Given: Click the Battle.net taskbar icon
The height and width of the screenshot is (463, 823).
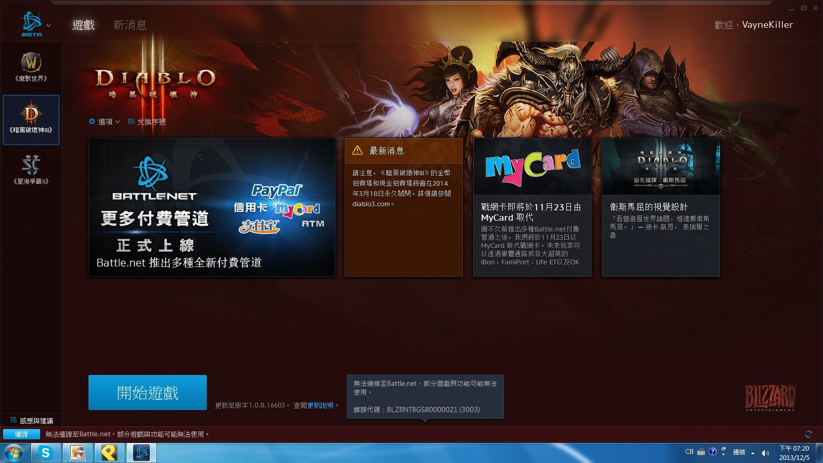Looking at the screenshot, I should [141, 453].
